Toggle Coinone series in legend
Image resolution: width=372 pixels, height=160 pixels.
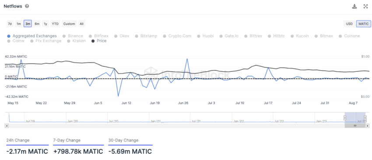click(x=349, y=36)
